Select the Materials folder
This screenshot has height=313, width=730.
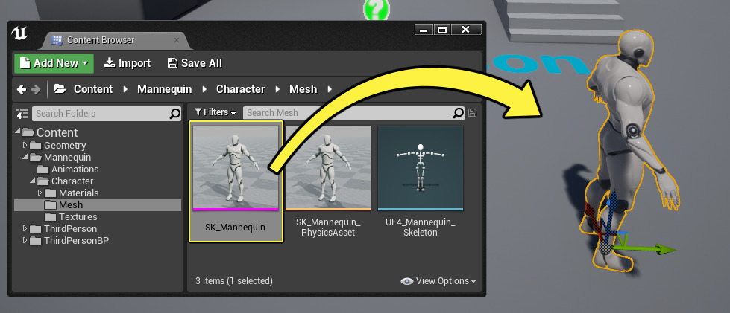tap(79, 193)
